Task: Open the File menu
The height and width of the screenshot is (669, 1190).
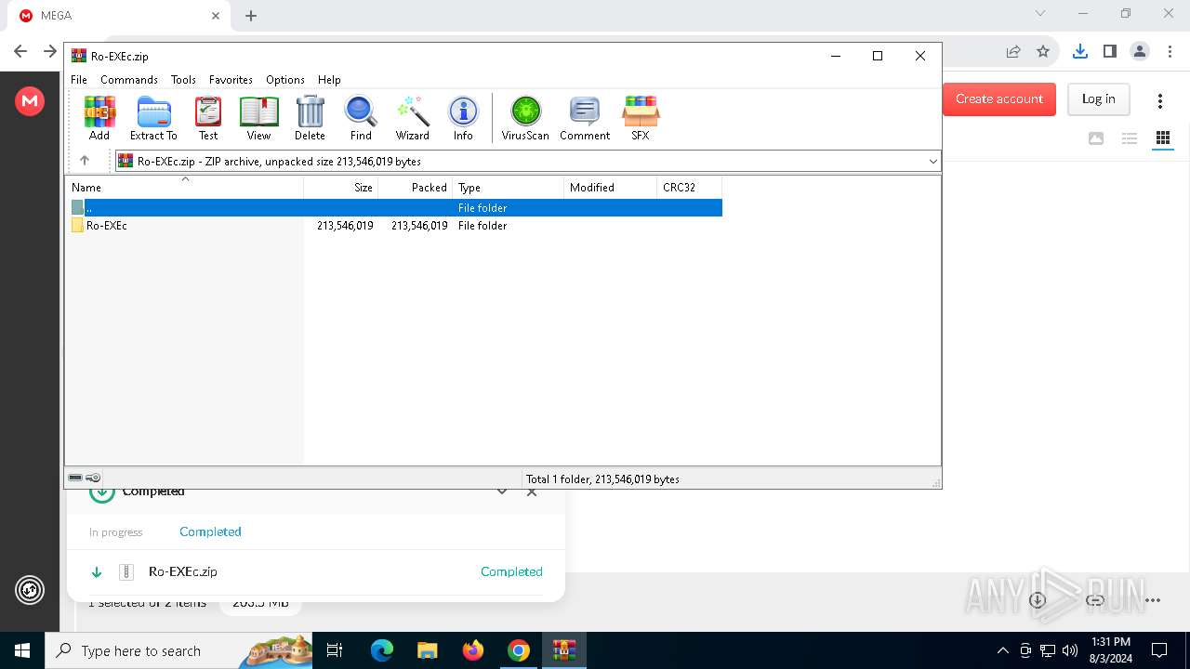Action: (x=79, y=80)
